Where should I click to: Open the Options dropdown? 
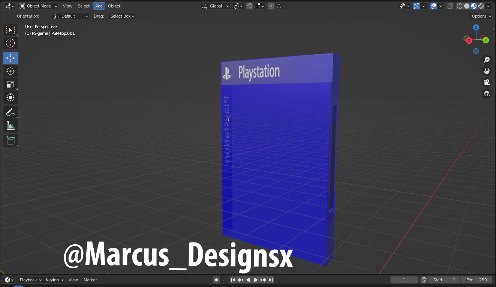(481, 16)
